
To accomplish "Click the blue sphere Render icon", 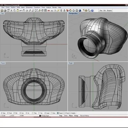I will coord(80,10).
